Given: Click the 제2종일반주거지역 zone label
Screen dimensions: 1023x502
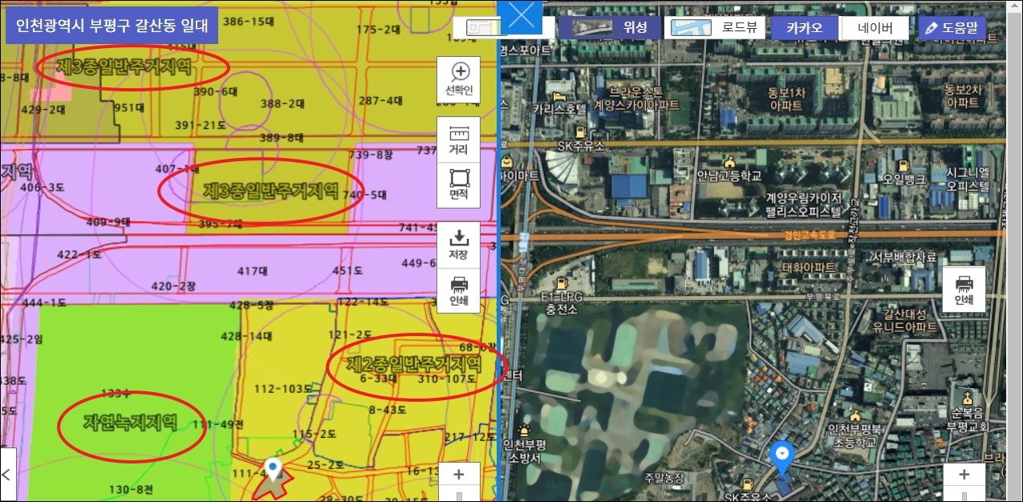Looking at the screenshot, I should 415,364.
